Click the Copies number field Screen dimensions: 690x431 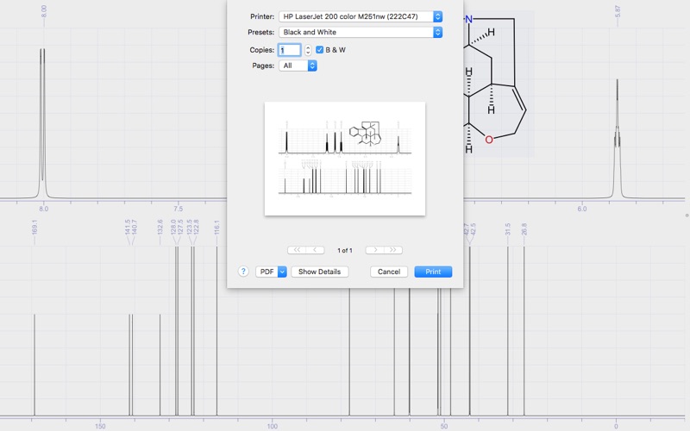coord(289,50)
